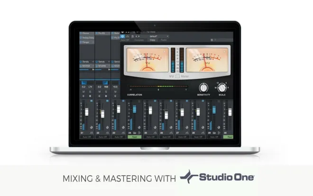This screenshot has width=313, height=196.
Task: Select the Analog Delay insert name
Action: pyautogui.click(x=88, y=38)
